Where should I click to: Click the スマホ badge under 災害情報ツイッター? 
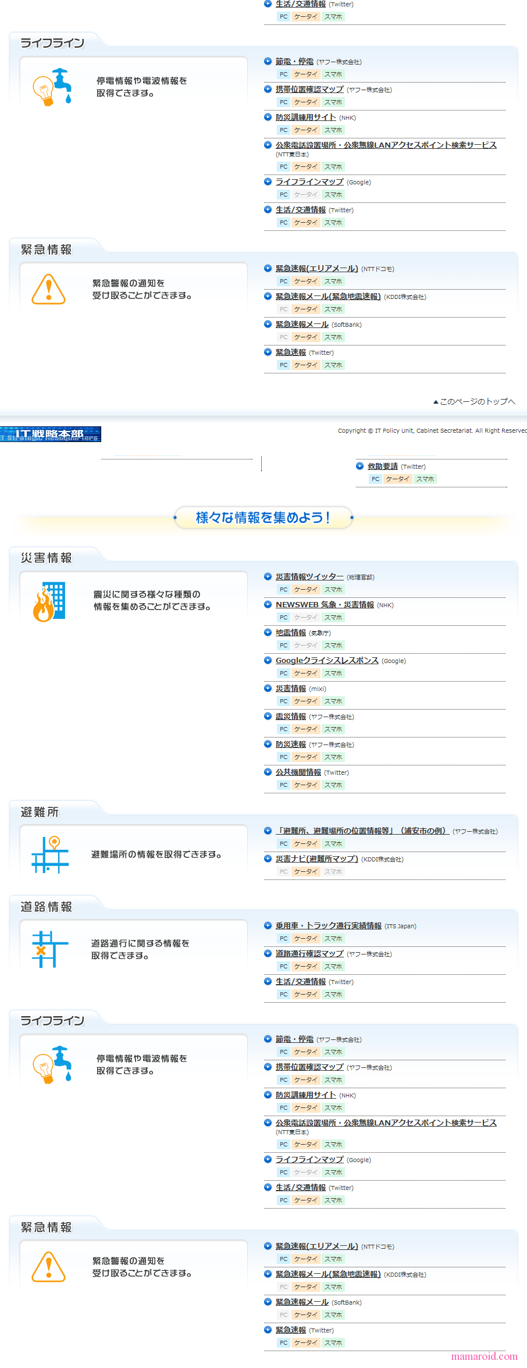[333, 590]
